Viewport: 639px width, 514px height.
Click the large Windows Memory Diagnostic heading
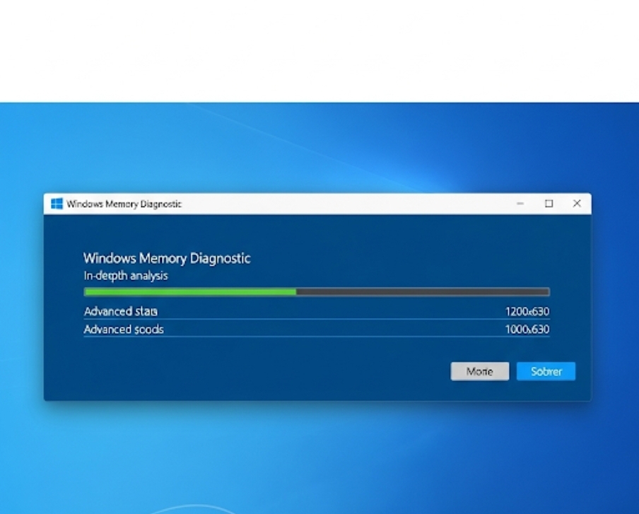click(167, 258)
